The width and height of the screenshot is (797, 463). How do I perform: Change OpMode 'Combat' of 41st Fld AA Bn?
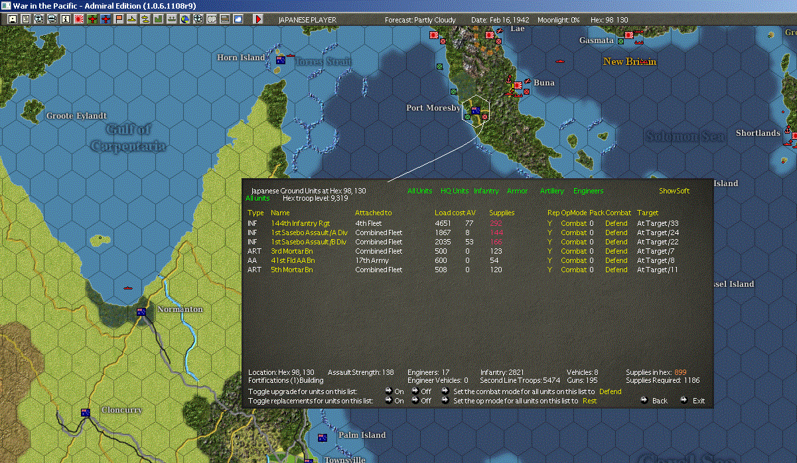[573, 260]
